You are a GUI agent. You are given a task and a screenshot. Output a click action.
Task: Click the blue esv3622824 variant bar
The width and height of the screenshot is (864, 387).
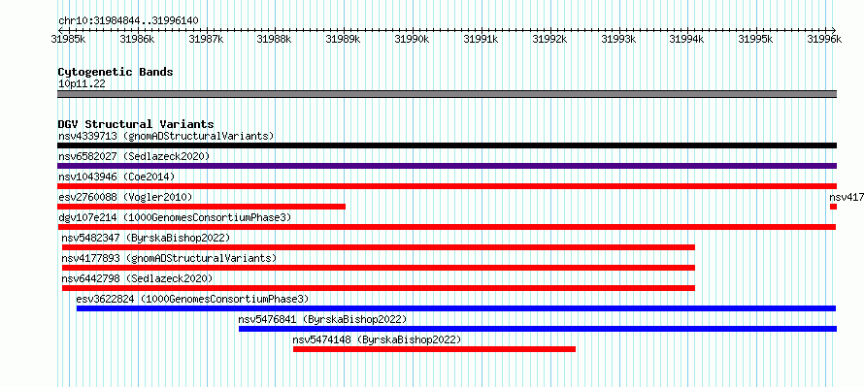point(456,308)
